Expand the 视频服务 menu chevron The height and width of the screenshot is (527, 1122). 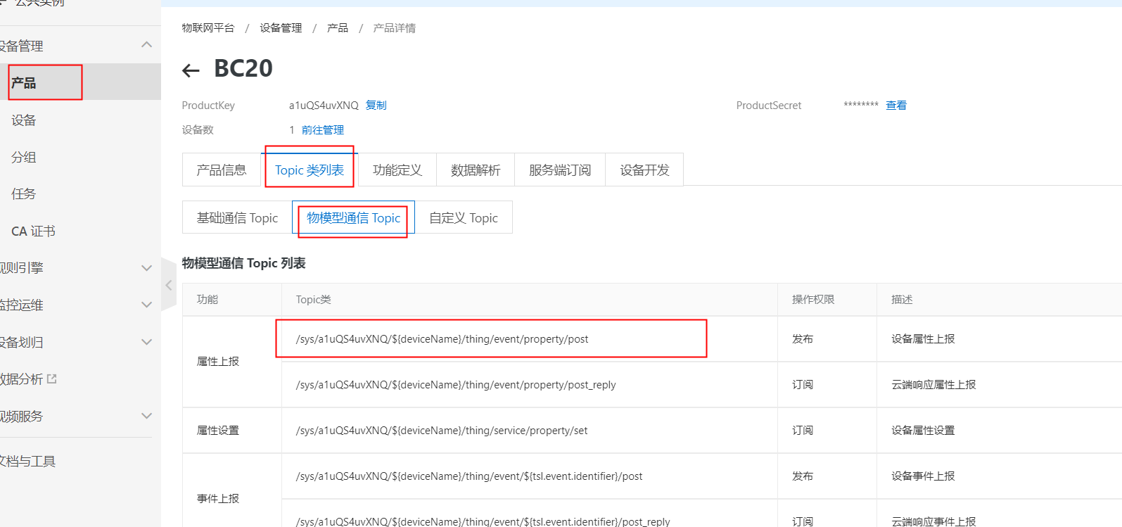pyautogui.click(x=146, y=416)
